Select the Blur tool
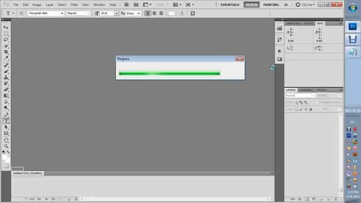Screen dimensions: 361x203 [6, 101]
